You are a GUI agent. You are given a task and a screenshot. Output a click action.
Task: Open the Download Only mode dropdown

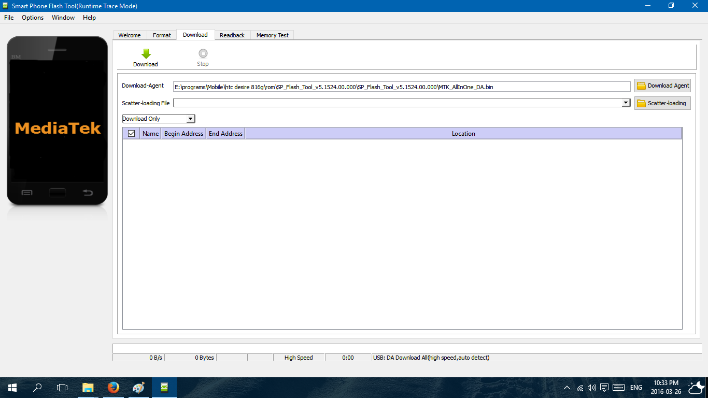click(x=159, y=119)
